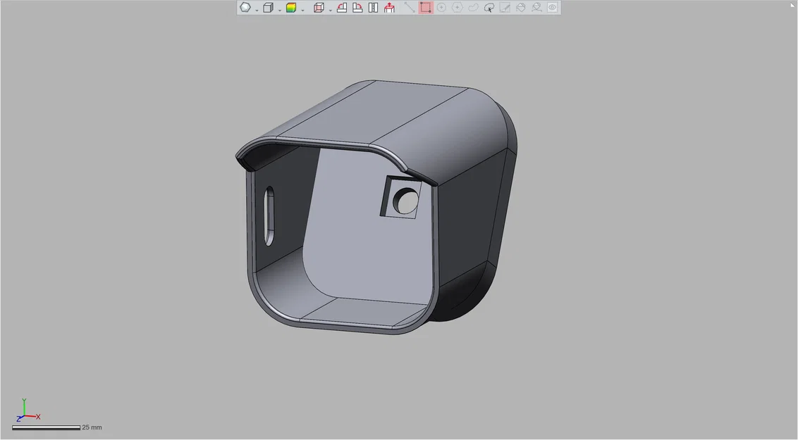Click the lasso with cursor selection icon
Image resolution: width=798 pixels, height=440 pixels.
coord(489,8)
